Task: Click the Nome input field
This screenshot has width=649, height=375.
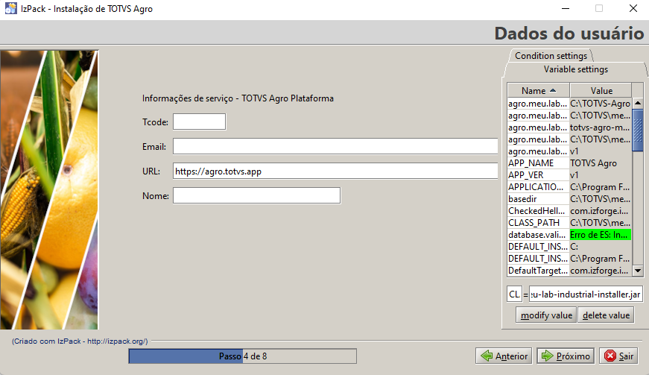Action: pyautogui.click(x=256, y=195)
